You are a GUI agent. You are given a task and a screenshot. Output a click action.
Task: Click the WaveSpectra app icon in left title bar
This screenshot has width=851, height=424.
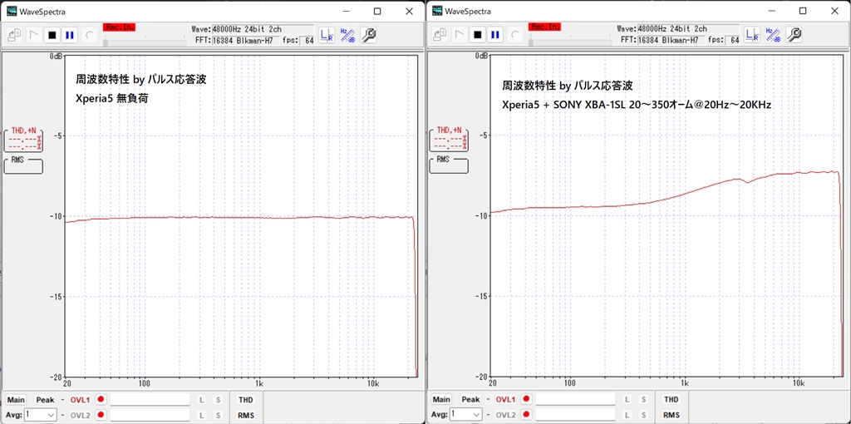click(12, 10)
